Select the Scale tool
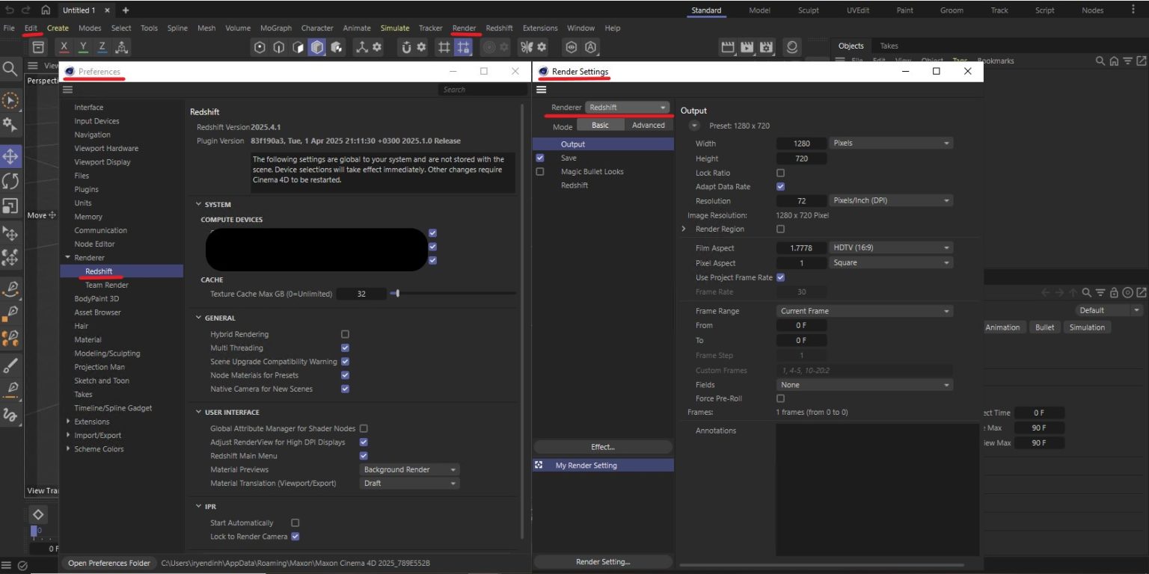 (x=10, y=203)
